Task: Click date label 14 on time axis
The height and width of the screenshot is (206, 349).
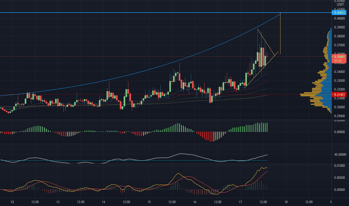Action: [x=103, y=202]
